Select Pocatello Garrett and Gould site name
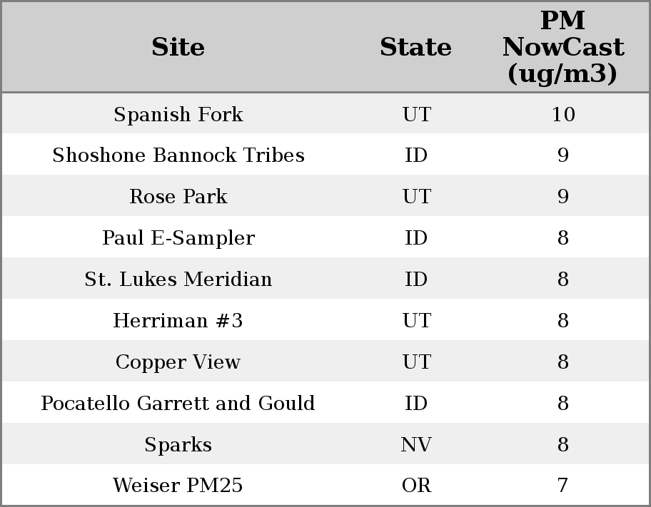Screen dimensions: 651x507 point(178,403)
